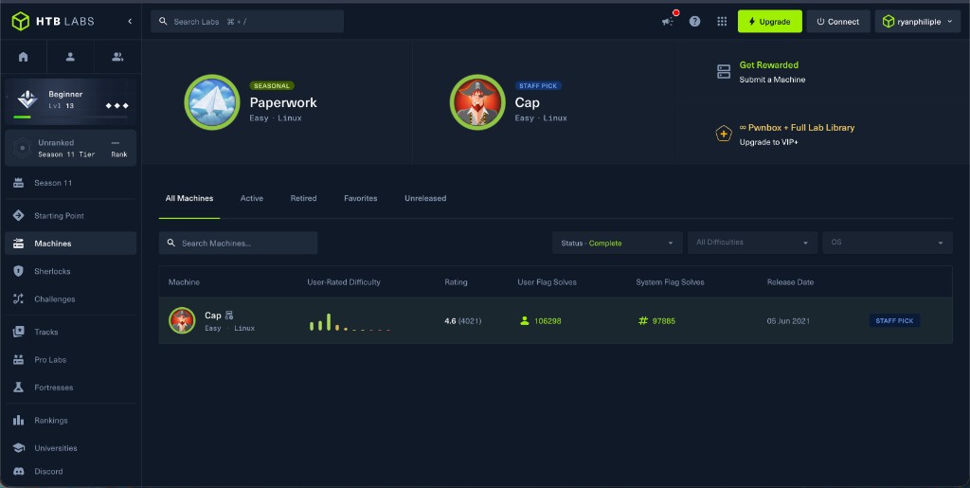Open the ryanphiliple account dropdown
The image size is (970, 488).
[x=917, y=22]
